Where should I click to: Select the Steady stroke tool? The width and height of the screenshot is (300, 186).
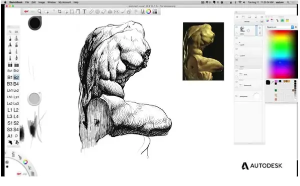coord(123,12)
